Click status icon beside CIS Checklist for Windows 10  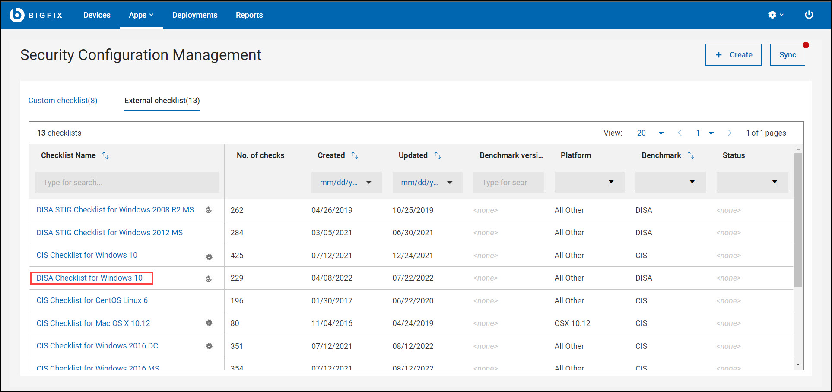click(x=209, y=257)
